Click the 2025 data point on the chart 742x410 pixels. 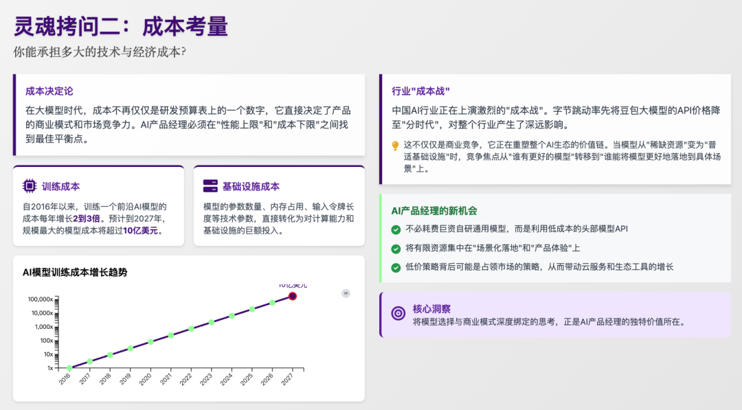click(252, 309)
